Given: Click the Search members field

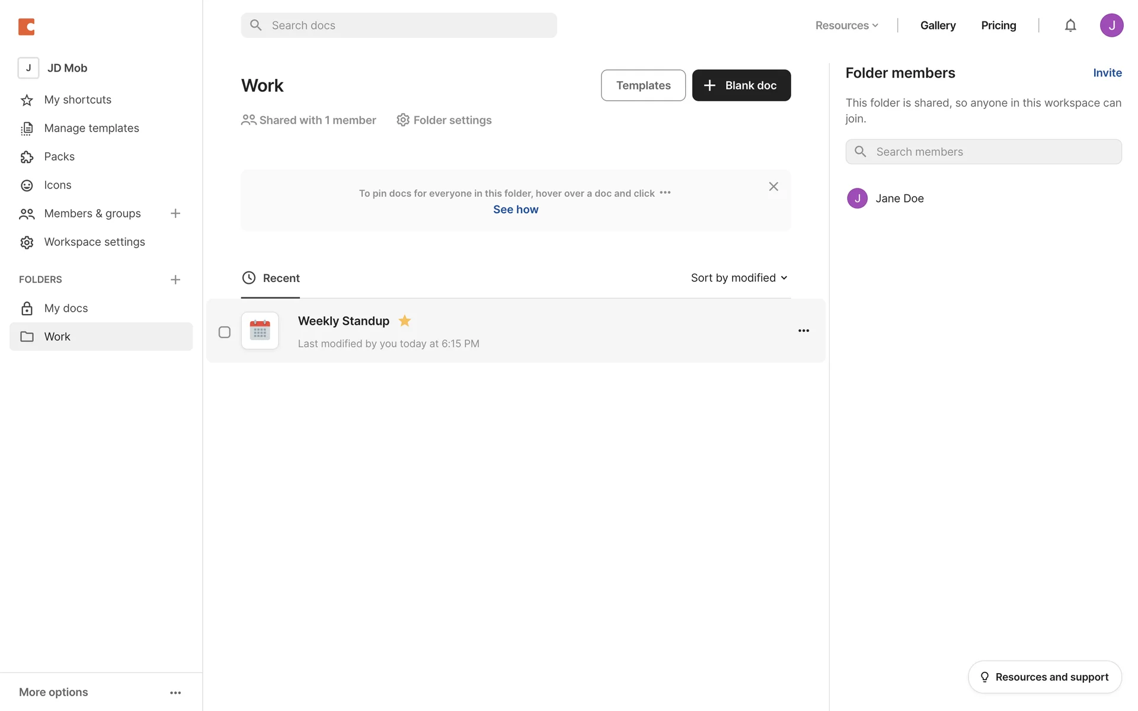Looking at the screenshot, I should point(983,152).
